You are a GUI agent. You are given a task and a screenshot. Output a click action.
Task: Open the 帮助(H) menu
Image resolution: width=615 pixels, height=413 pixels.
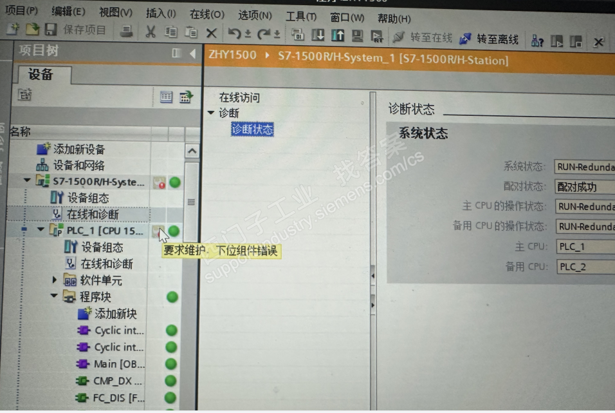394,18
